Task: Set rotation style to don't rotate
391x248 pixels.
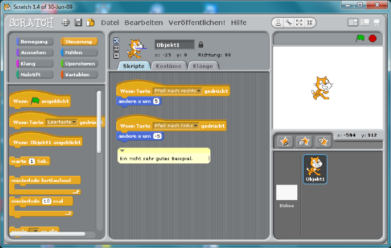Action: (116, 56)
